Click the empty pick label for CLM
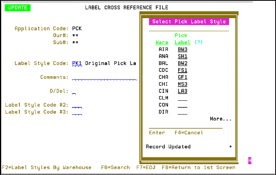276x175 pixels. click(182, 98)
